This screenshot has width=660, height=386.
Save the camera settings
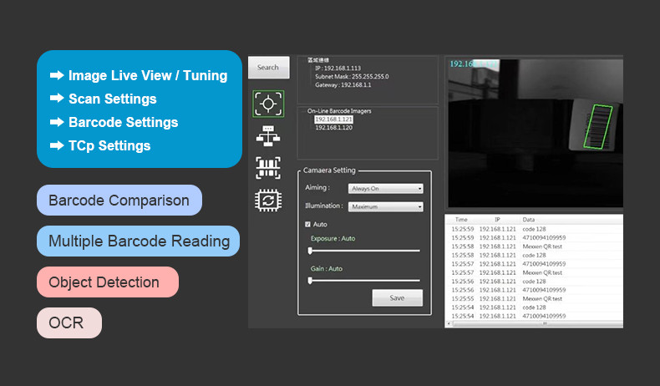coord(397,298)
